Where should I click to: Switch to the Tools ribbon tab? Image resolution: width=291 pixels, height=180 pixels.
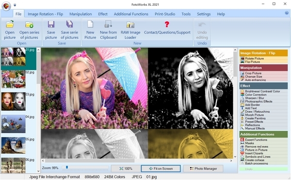coord(186,14)
